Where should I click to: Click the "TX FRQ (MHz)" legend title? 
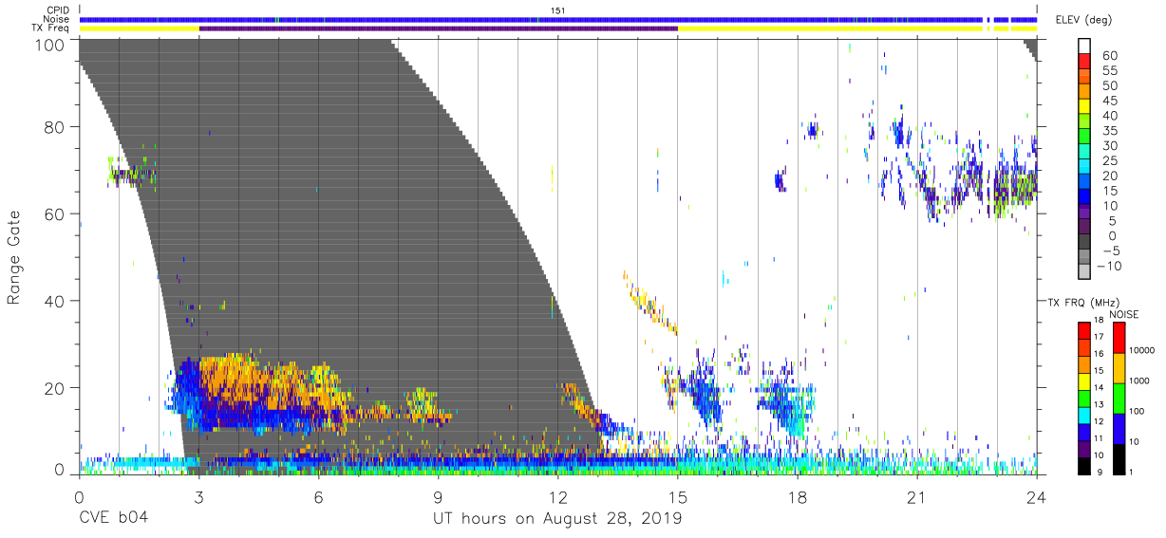pyautogui.click(x=1081, y=303)
